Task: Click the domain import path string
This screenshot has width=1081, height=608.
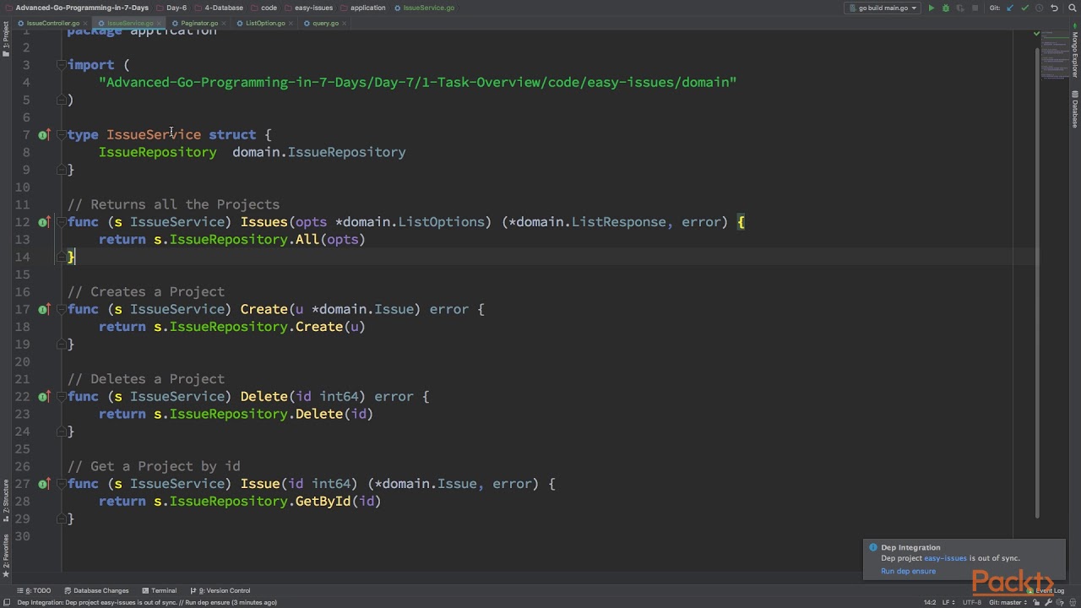Action: click(417, 82)
